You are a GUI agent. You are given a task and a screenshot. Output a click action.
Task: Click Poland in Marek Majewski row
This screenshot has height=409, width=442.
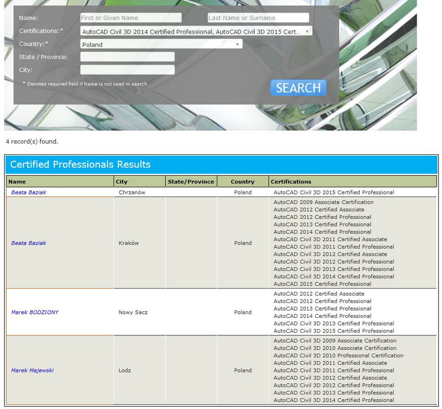243,370
